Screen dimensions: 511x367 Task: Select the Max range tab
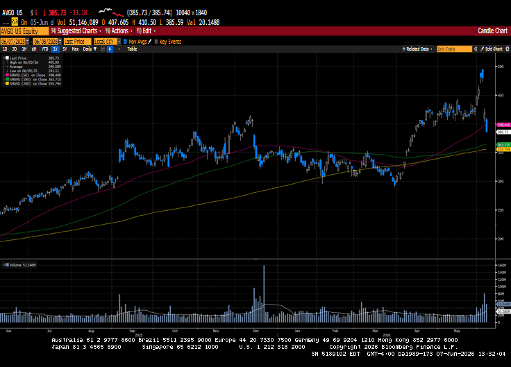(75, 49)
